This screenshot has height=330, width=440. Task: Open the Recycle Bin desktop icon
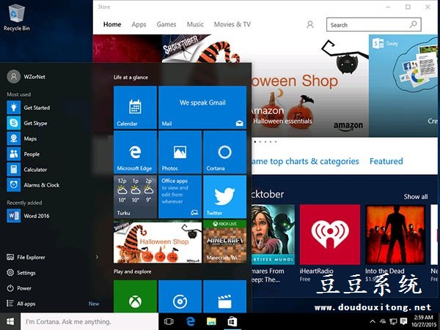click(17, 18)
